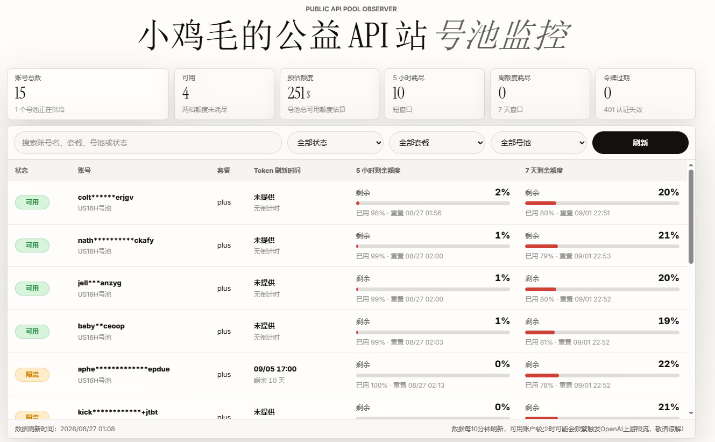Click the 账号 column header

coord(84,171)
